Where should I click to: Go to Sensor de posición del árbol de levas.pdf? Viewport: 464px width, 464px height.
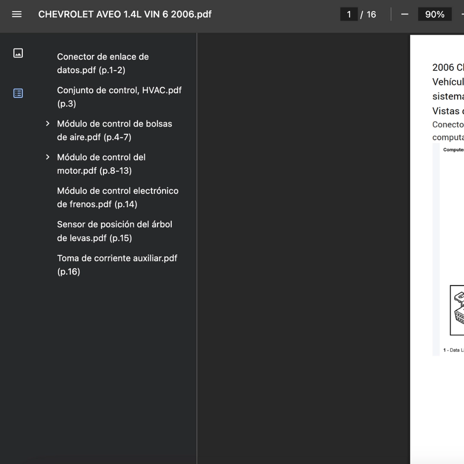[x=115, y=231]
